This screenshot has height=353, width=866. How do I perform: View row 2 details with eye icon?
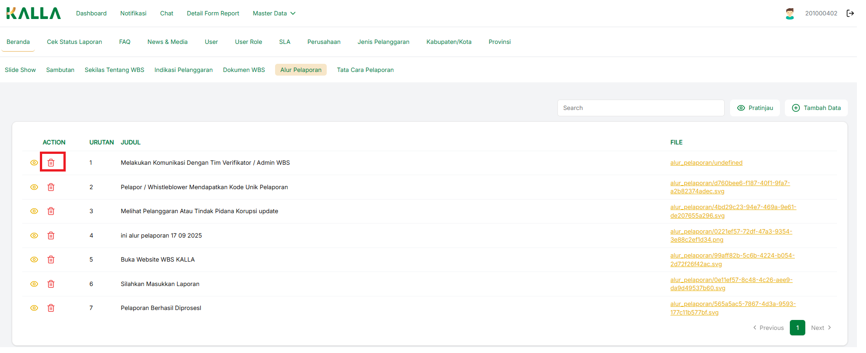[34, 187]
